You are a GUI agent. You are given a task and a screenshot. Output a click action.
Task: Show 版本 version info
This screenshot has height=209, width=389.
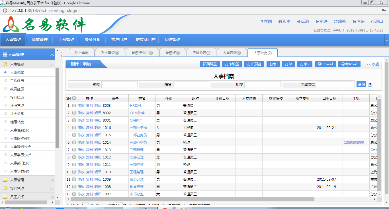tap(284, 22)
